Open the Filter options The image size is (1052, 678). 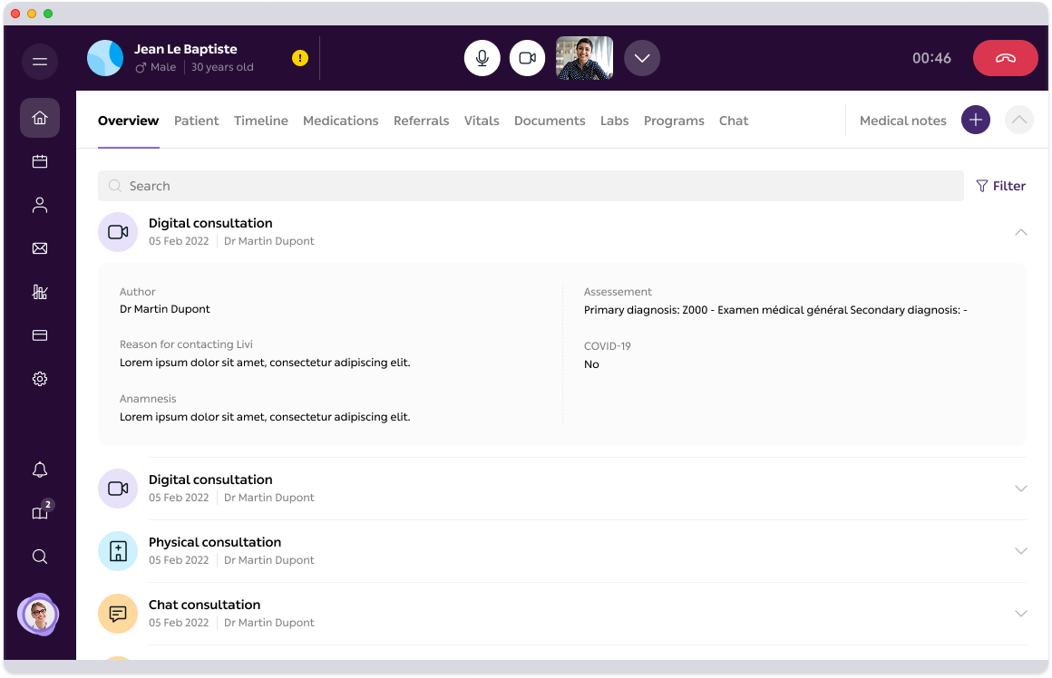1000,186
